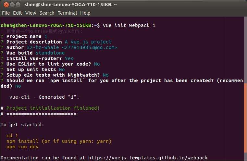Click the scrollbar track above the thumb
247x161 pixels.
pyautogui.click(x=245, y=50)
